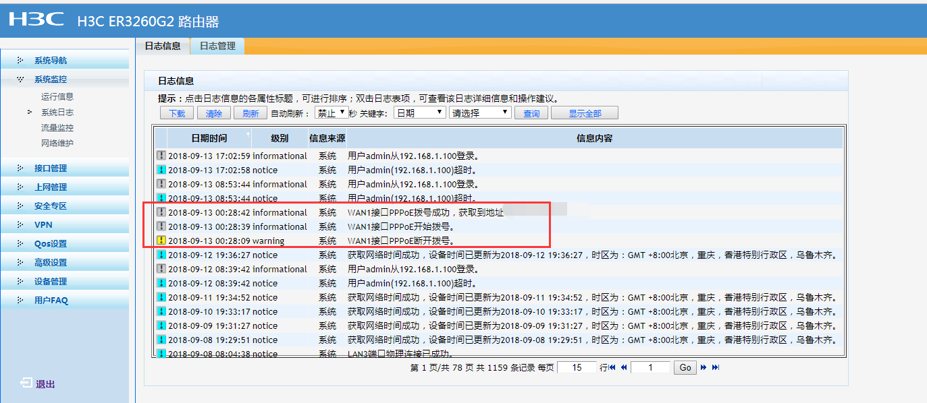Image resolution: width=927 pixels, height=403 pixels.
Task: Select log entry LAN3端口物理连接已成功
Action: (499, 353)
